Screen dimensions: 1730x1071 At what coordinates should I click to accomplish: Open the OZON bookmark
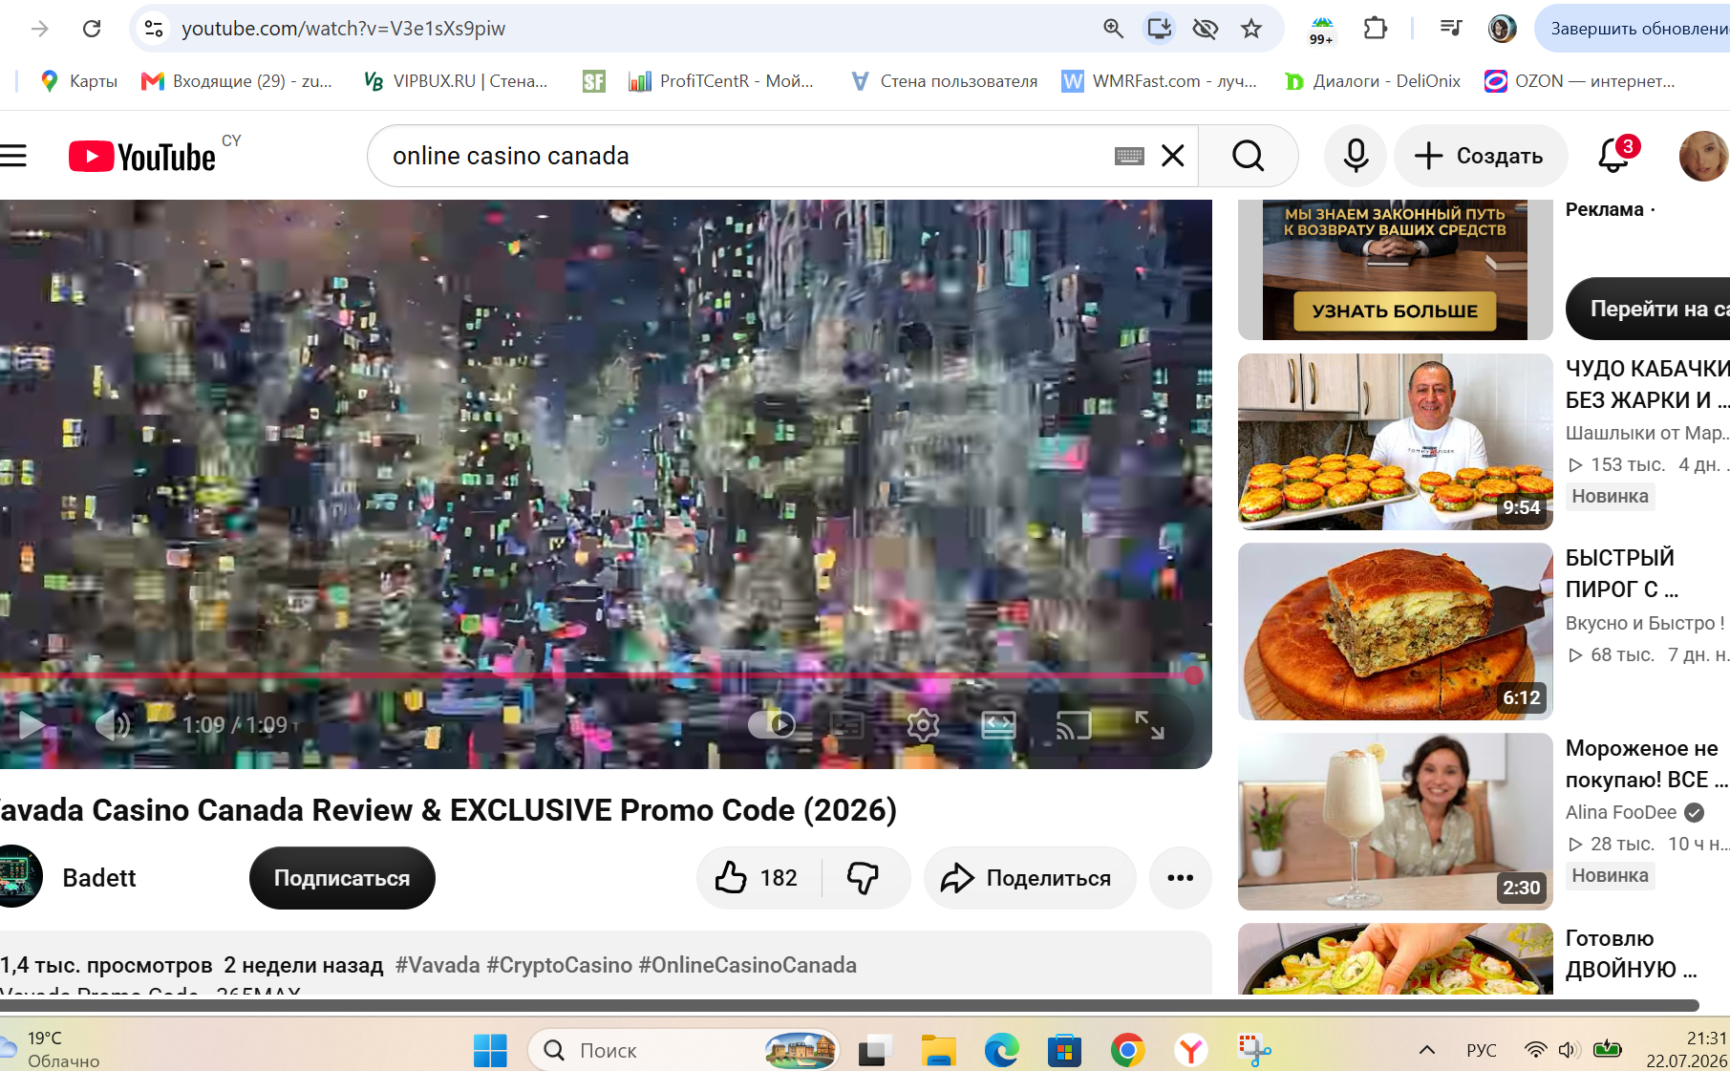tap(1580, 81)
